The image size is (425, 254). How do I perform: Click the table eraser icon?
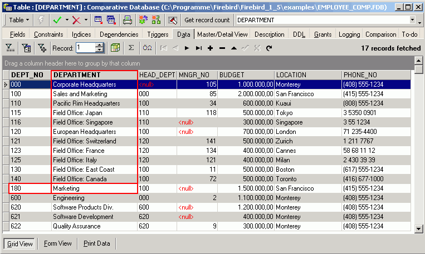pyautogui.click(x=173, y=20)
